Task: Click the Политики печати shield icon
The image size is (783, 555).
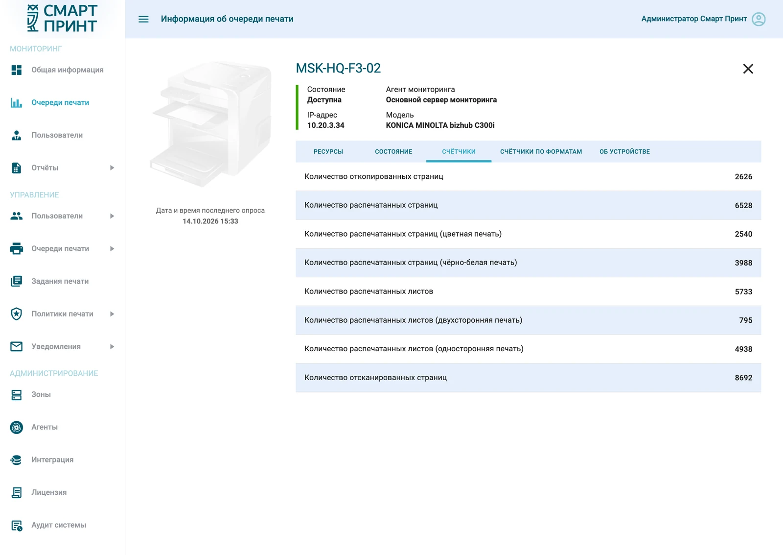Action: (17, 314)
